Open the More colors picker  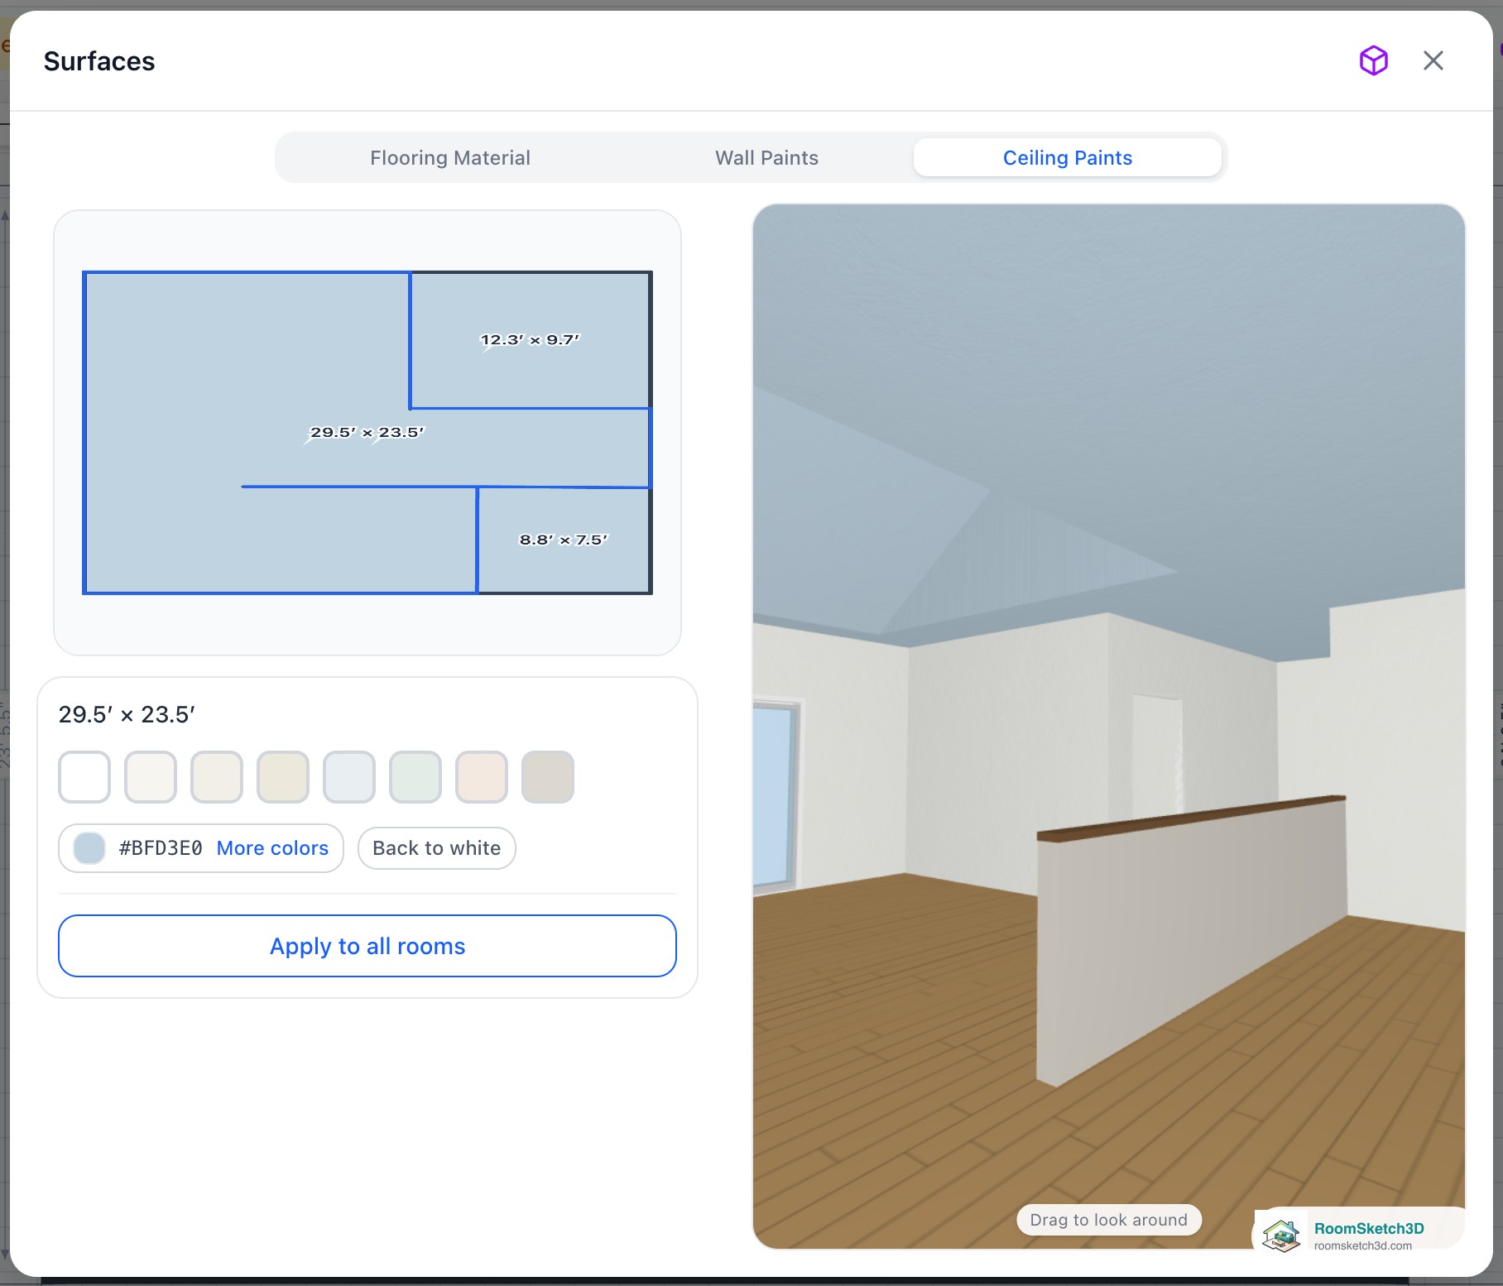[272, 848]
